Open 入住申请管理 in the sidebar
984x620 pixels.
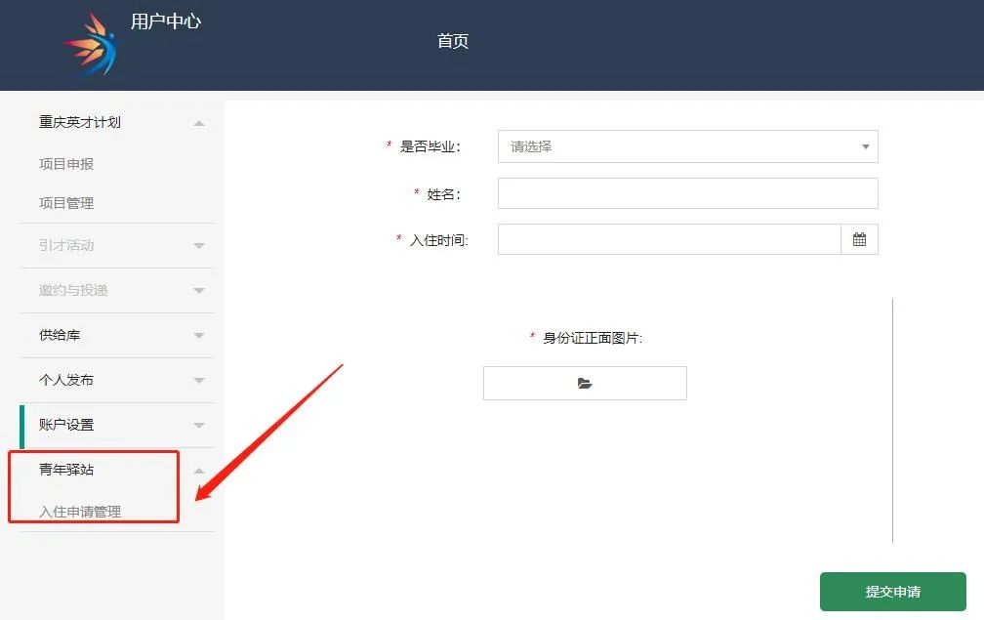[80, 512]
